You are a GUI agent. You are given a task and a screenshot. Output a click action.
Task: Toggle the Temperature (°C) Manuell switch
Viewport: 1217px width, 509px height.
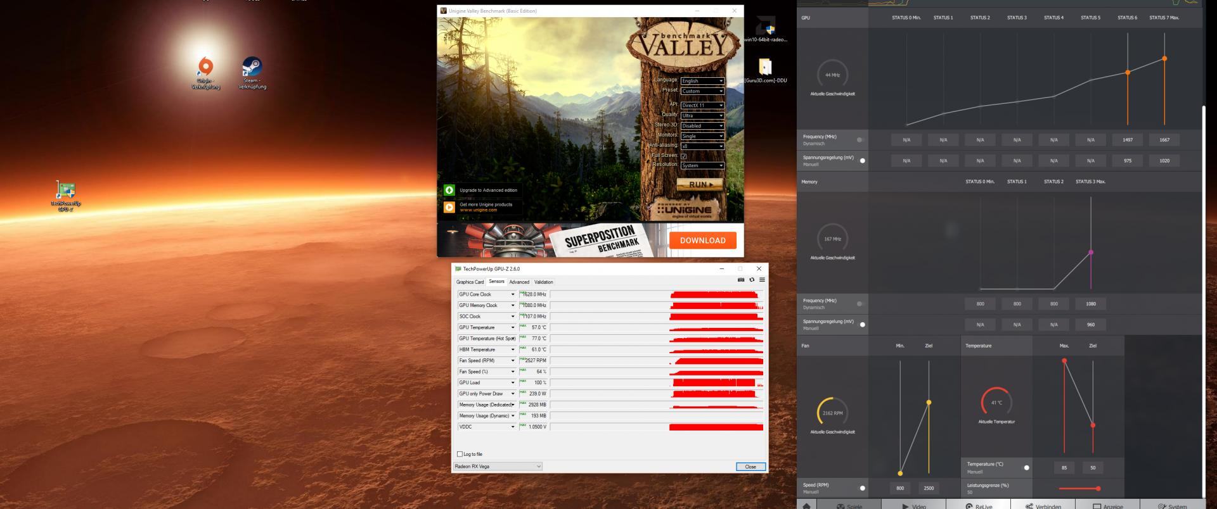point(1026,468)
